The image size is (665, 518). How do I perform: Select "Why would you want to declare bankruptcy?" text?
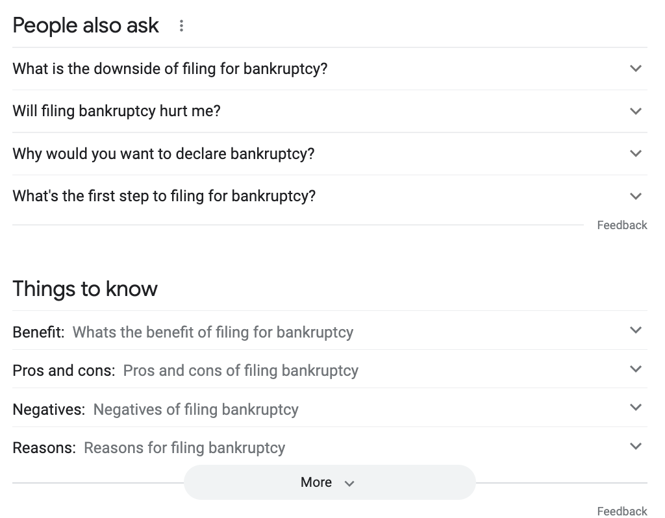(164, 153)
